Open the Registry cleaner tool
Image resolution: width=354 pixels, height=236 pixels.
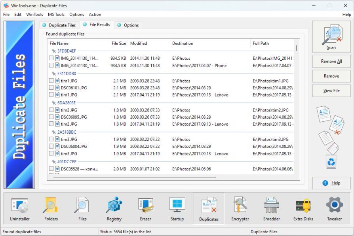click(x=114, y=208)
